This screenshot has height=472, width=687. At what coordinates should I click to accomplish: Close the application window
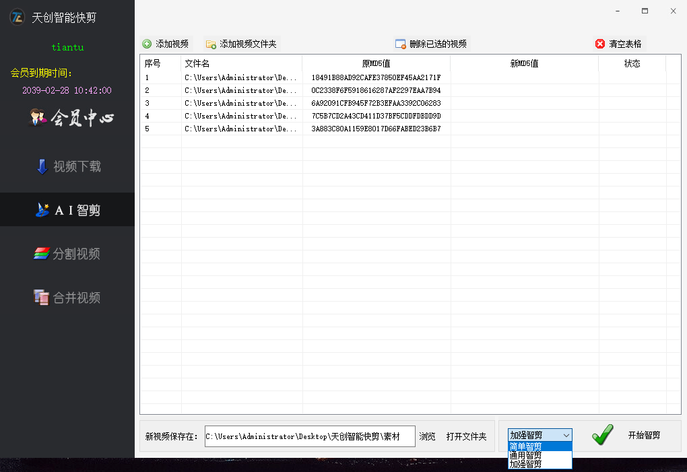pyautogui.click(x=673, y=11)
